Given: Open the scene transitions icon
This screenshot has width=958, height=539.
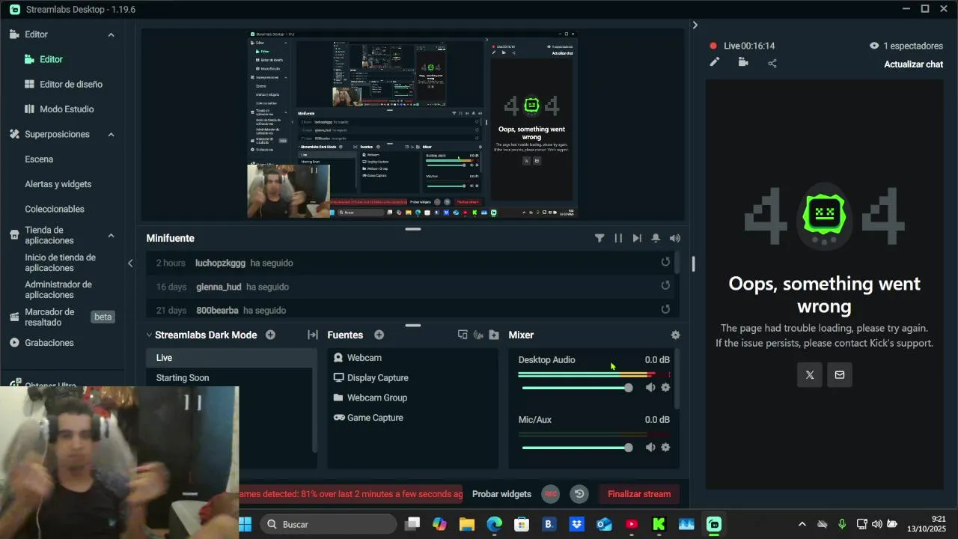Looking at the screenshot, I should tap(313, 335).
